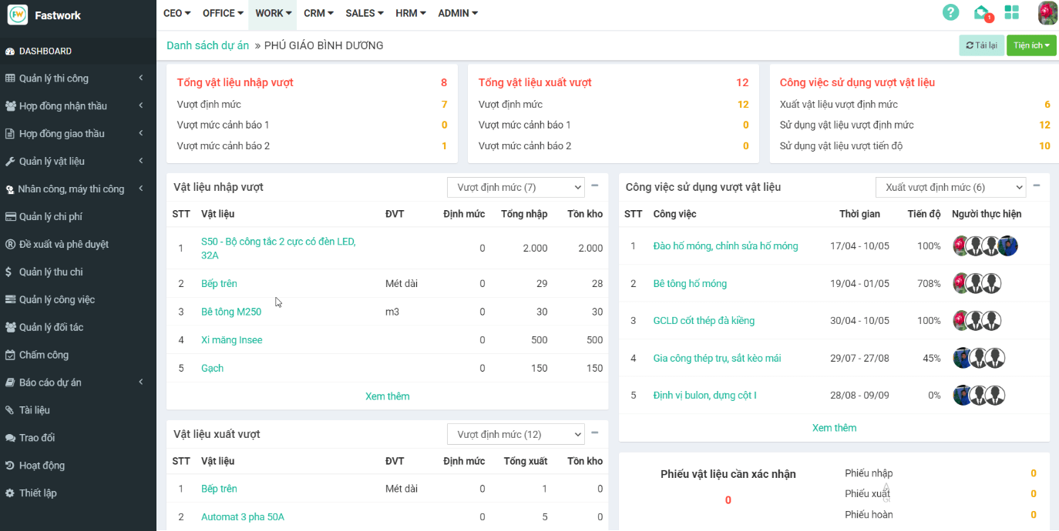
Task: Open the WORK menu
Action: [x=273, y=13]
